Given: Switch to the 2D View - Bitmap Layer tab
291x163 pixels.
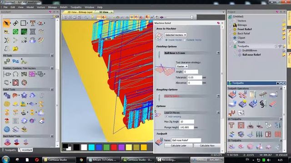Looking at the screenshot, I should click(80, 12).
